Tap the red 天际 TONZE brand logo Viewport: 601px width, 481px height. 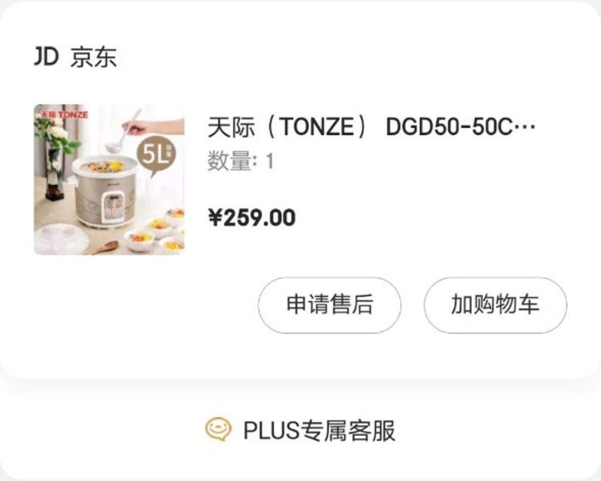(65, 115)
